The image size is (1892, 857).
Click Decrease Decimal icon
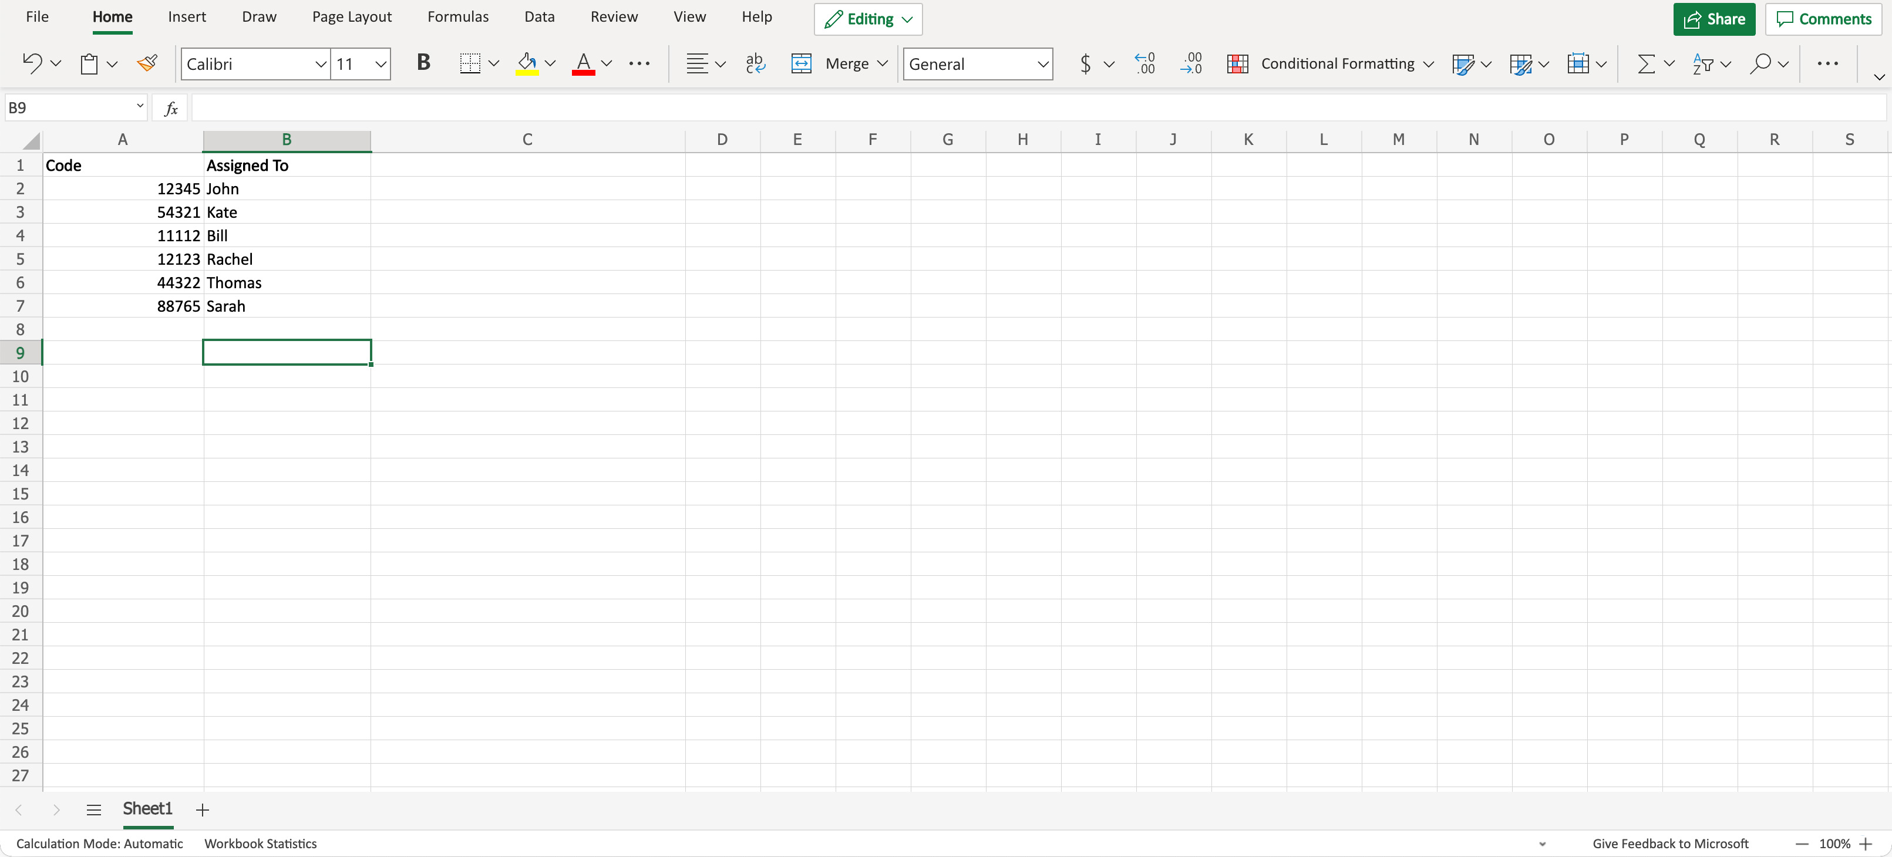point(1191,63)
